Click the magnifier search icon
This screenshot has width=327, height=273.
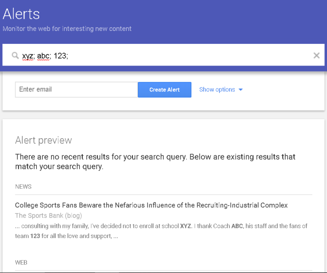pyautogui.click(x=15, y=56)
